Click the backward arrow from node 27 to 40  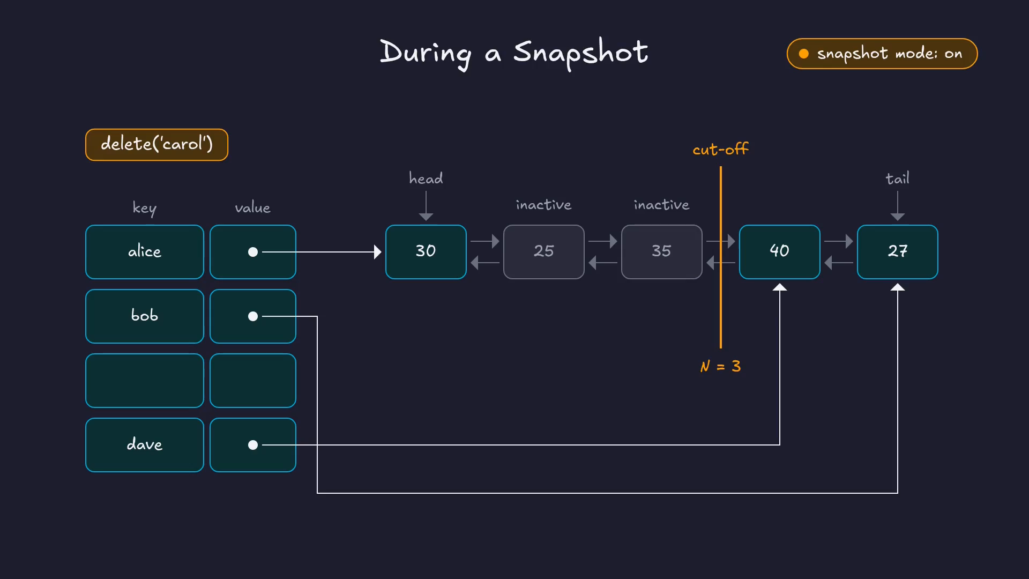[839, 263]
